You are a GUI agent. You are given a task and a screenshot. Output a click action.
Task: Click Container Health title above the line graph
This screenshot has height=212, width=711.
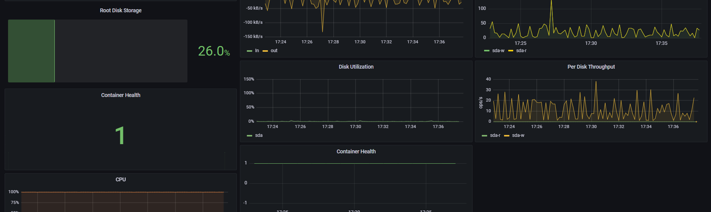356,151
